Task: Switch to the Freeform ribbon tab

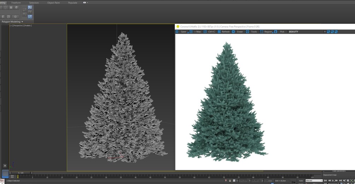Action: [16, 3]
